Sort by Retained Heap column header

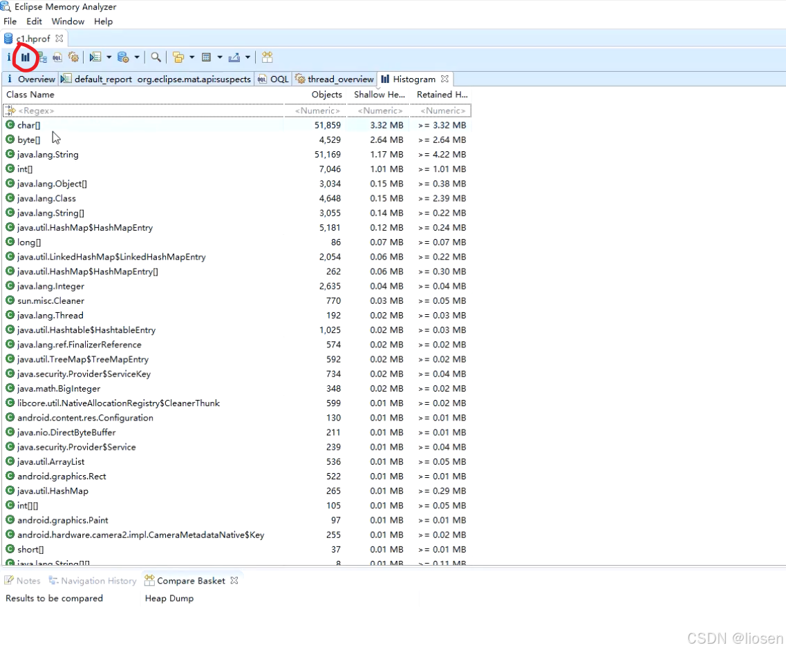(442, 95)
